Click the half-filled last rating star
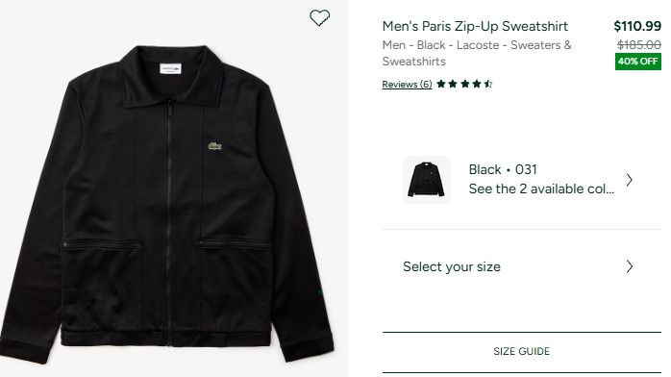This screenshot has height=377, width=671. tap(488, 85)
